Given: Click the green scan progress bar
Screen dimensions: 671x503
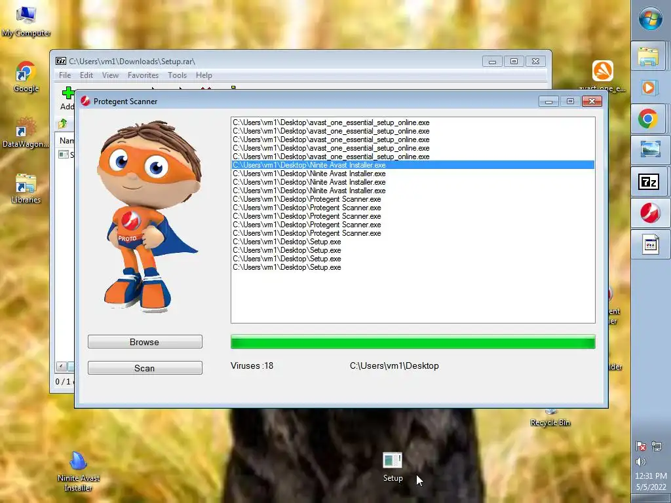Looking at the screenshot, I should tap(413, 342).
